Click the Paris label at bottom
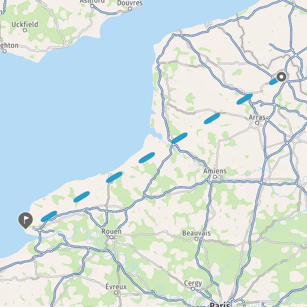The width and height of the screenshot is (307, 307). [220, 304]
